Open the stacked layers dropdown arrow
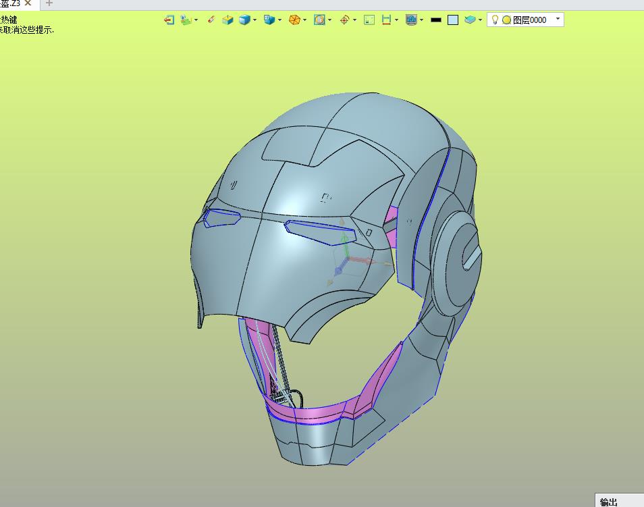 pos(480,20)
